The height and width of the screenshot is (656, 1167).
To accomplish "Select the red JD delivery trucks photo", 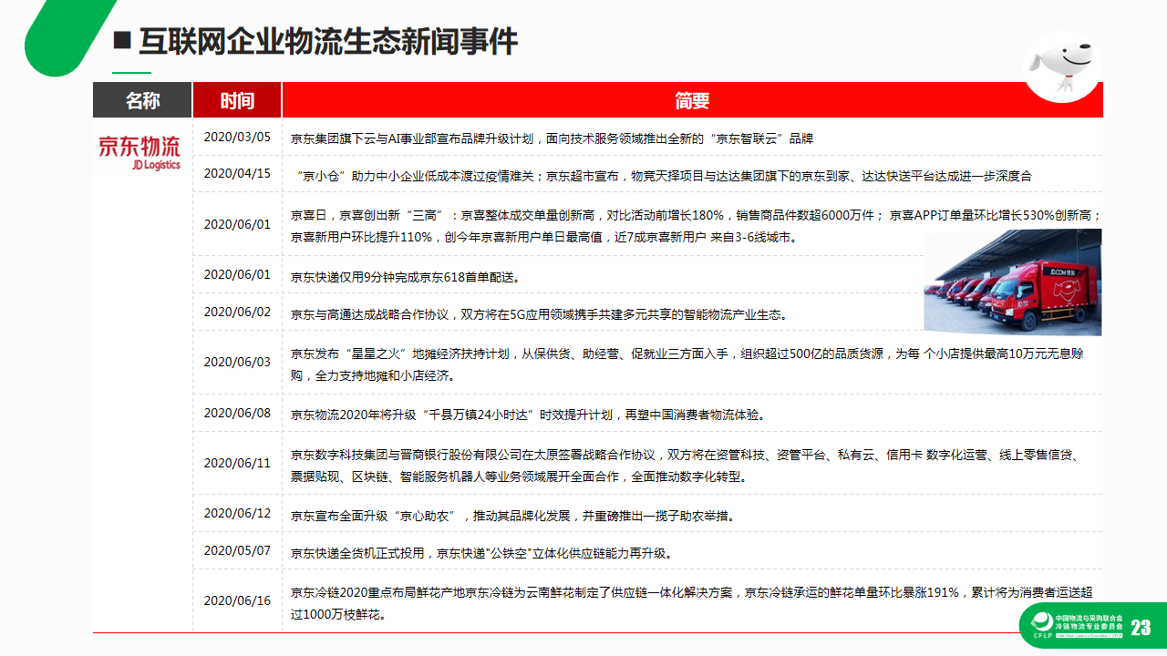I will tap(1012, 282).
